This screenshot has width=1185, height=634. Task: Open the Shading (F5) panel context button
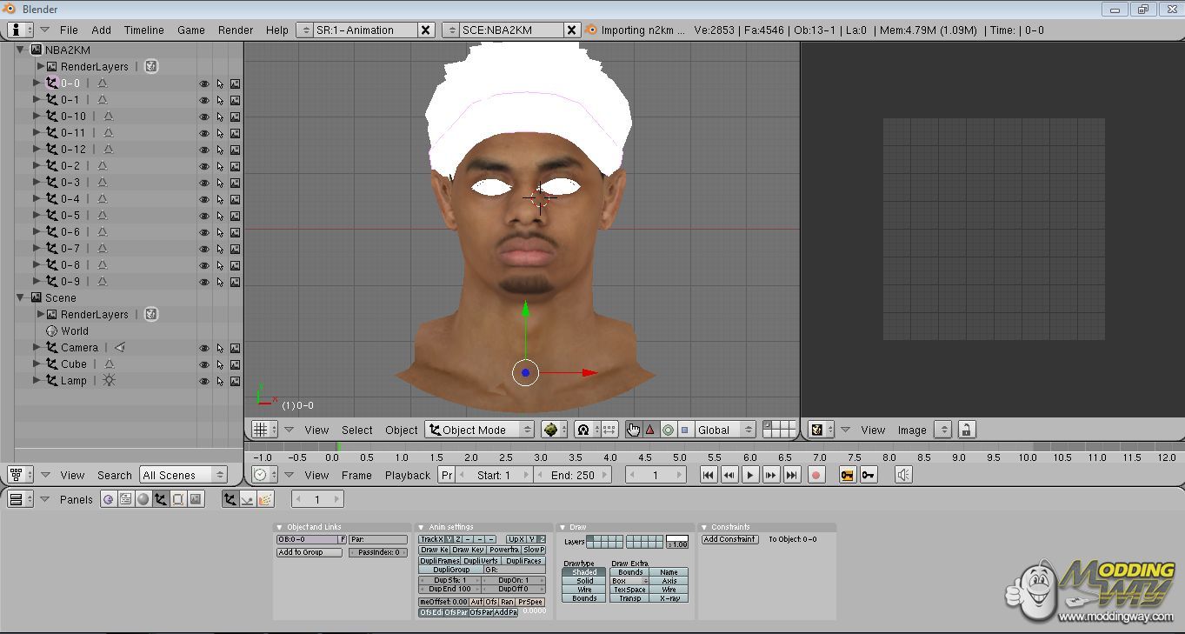click(x=143, y=499)
